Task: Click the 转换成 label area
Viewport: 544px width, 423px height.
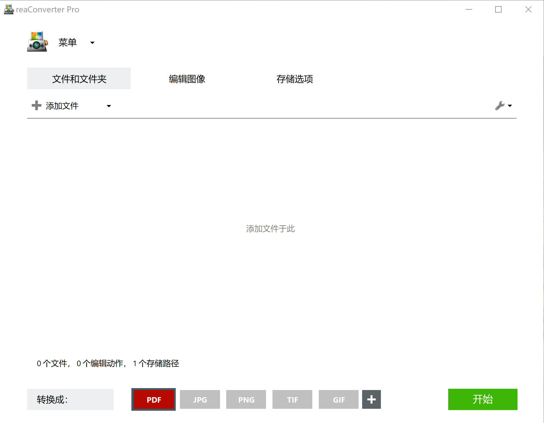Action: coord(70,399)
